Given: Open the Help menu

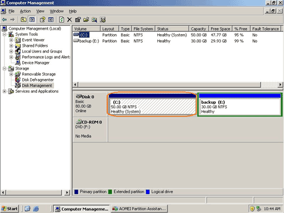Looking at the screenshot, I should pos(73,11).
